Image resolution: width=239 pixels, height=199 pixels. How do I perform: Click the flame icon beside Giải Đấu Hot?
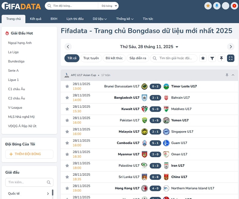pos(7,33)
